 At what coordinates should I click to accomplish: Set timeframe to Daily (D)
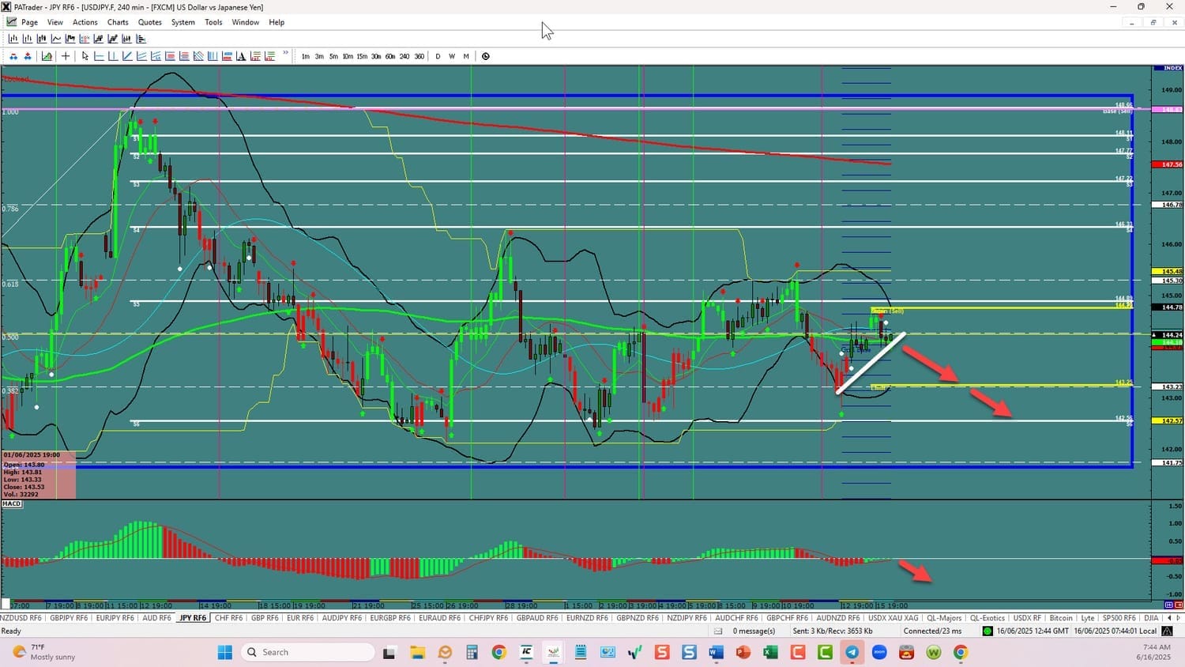pyautogui.click(x=438, y=56)
